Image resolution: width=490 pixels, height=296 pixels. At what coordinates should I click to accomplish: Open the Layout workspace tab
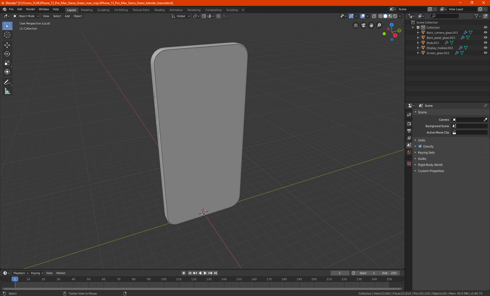click(x=71, y=9)
